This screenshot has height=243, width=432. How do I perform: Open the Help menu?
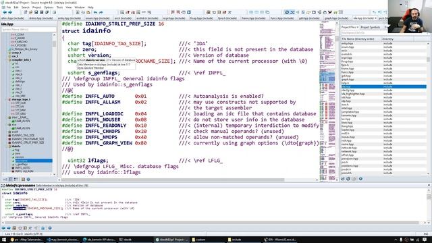click(x=90, y=7)
